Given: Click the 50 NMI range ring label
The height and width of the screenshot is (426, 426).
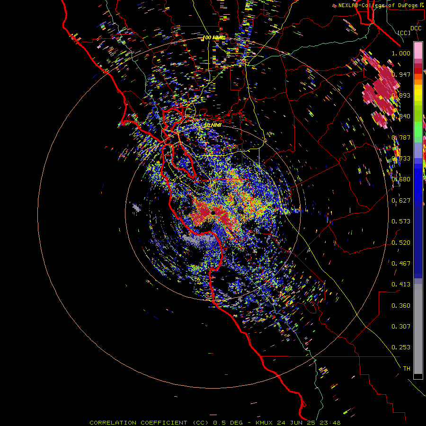Looking at the screenshot, I should (x=213, y=125).
